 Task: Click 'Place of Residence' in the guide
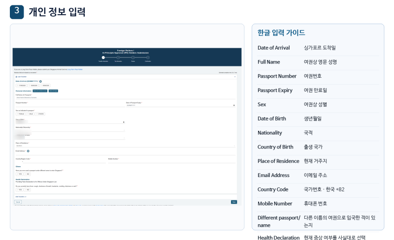(278, 161)
